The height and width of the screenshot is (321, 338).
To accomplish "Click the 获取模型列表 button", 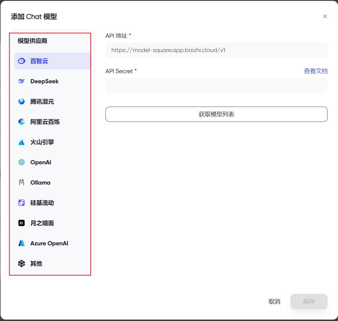I will (217, 114).
